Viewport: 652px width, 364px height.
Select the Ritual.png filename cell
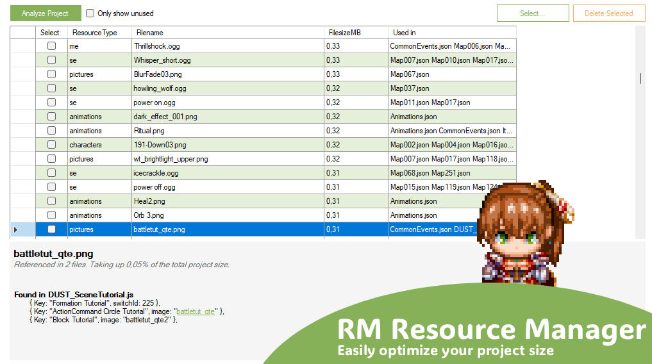click(228, 131)
